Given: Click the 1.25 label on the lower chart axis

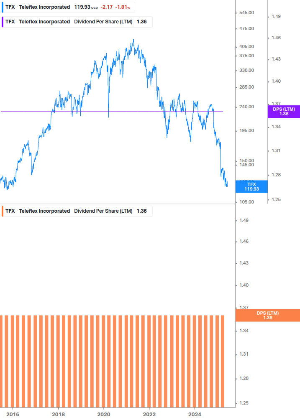Looking at the screenshot, I should 244,403.
